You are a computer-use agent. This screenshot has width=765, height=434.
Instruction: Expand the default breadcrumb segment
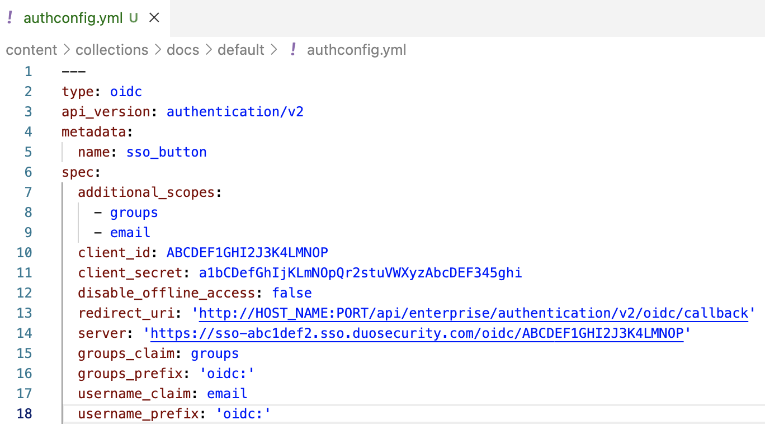point(241,50)
